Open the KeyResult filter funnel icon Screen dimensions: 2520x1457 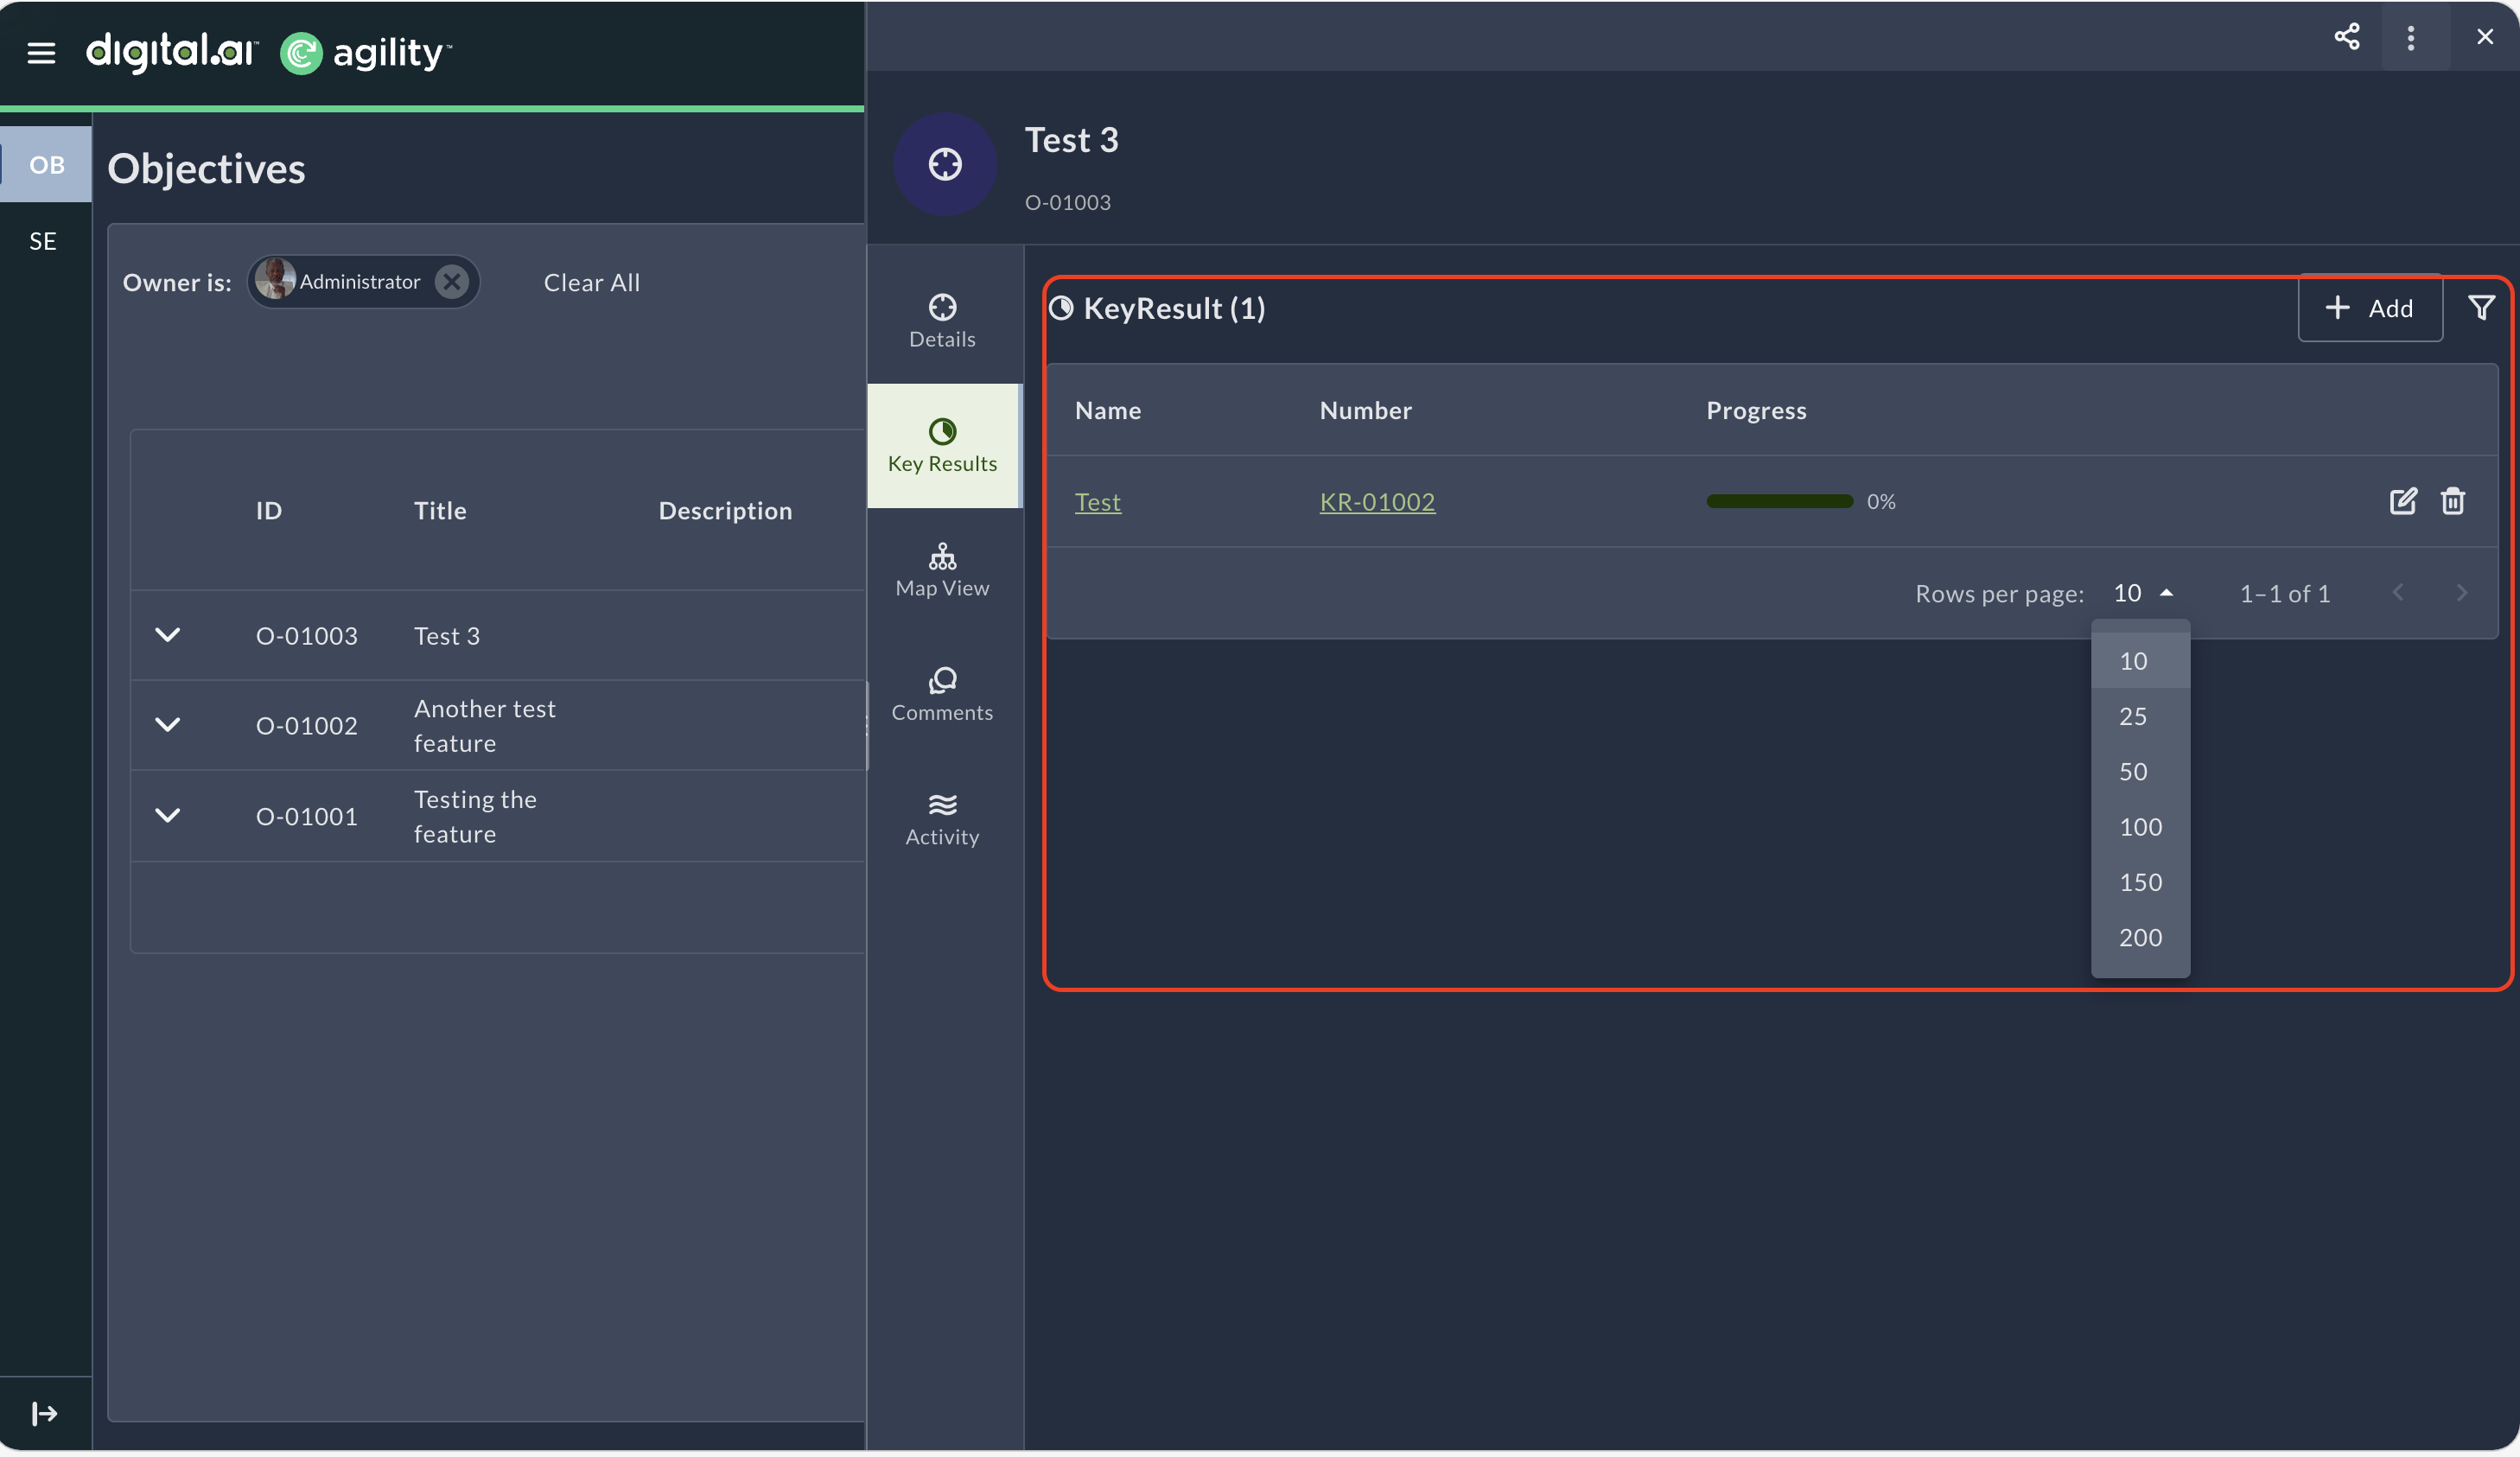(x=2481, y=307)
